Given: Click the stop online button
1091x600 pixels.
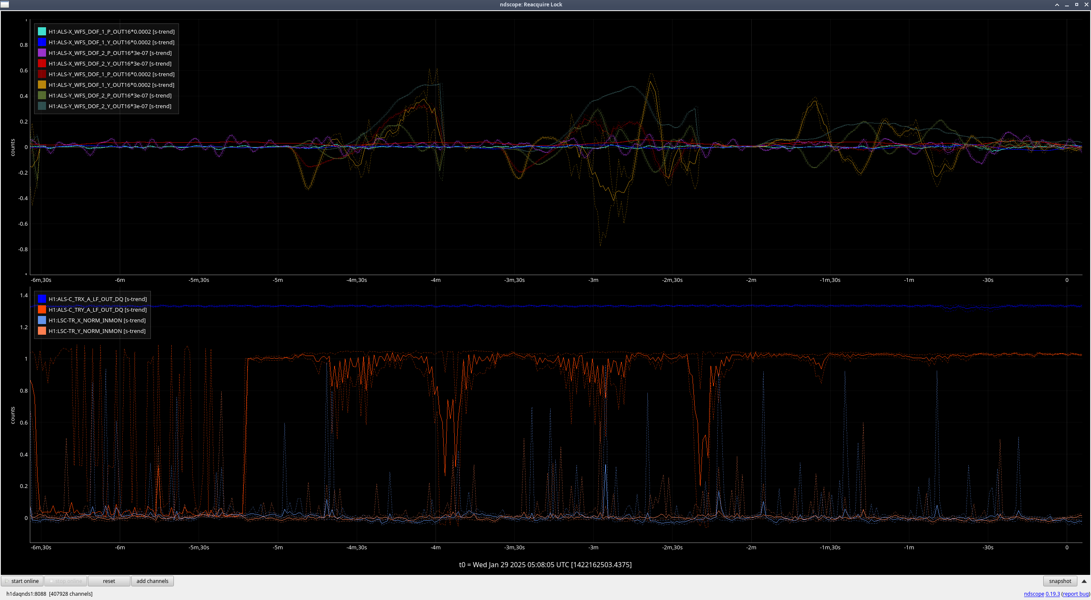Looking at the screenshot, I should (x=66, y=581).
